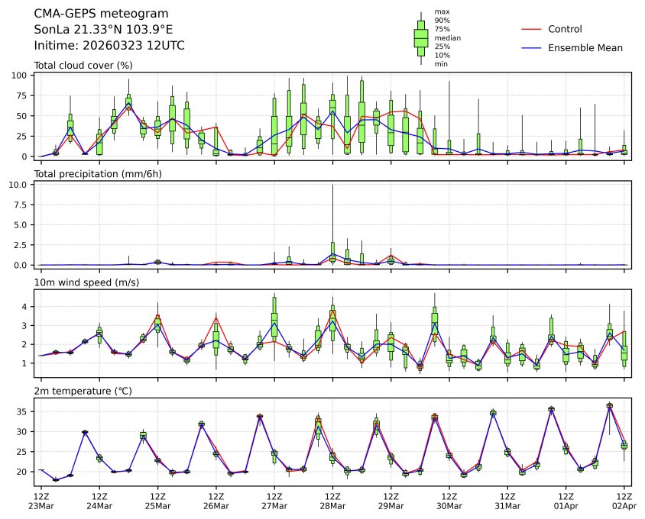Screen dimensions: 645x519
Task: Select the Control legend label
Action: point(565,29)
